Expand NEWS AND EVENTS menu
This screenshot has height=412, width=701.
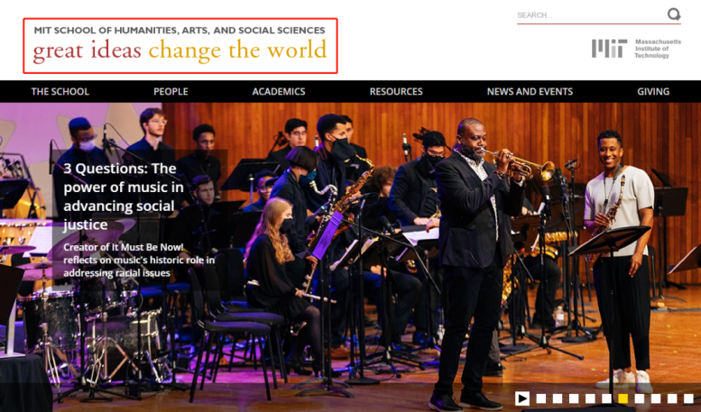(x=530, y=92)
